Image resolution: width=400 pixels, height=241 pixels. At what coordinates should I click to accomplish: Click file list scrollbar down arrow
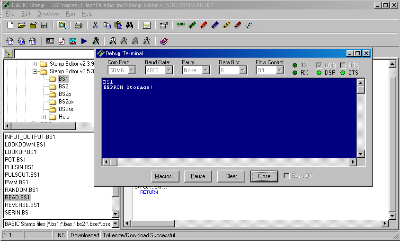116,214
